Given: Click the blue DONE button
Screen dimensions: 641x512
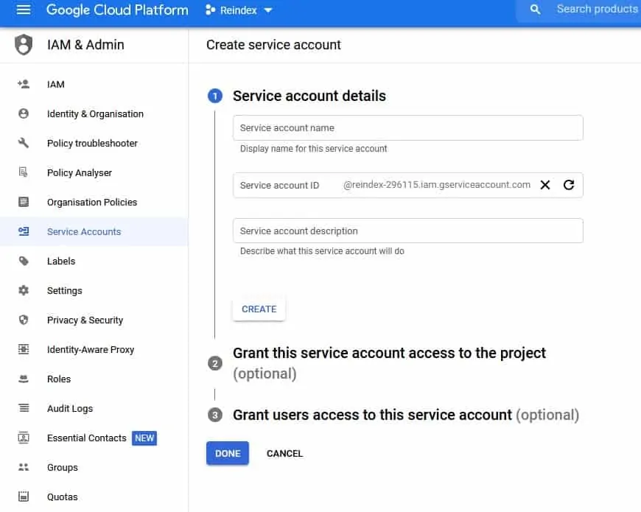Looking at the screenshot, I should pyautogui.click(x=227, y=453).
